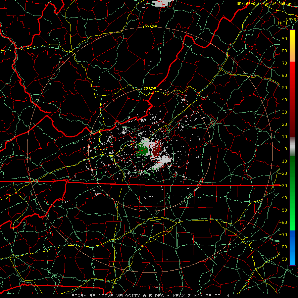This screenshot has width=298, height=298.
Task: Click the blue bottom segment of color bar
Action: pos(292,248)
